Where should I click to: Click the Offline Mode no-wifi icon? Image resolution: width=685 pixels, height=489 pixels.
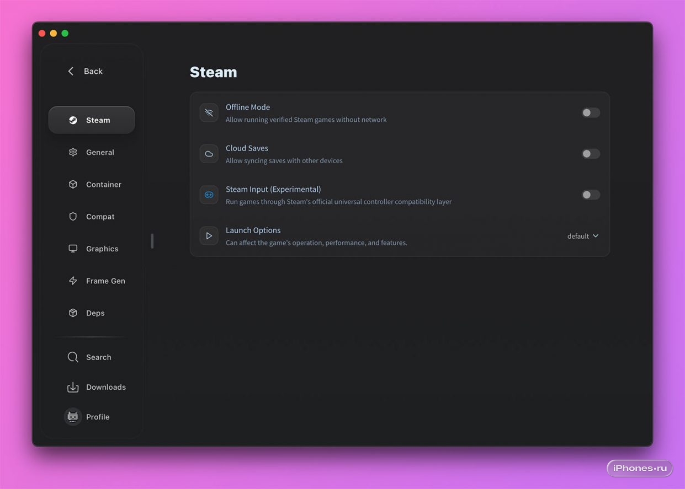(x=209, y=112)
